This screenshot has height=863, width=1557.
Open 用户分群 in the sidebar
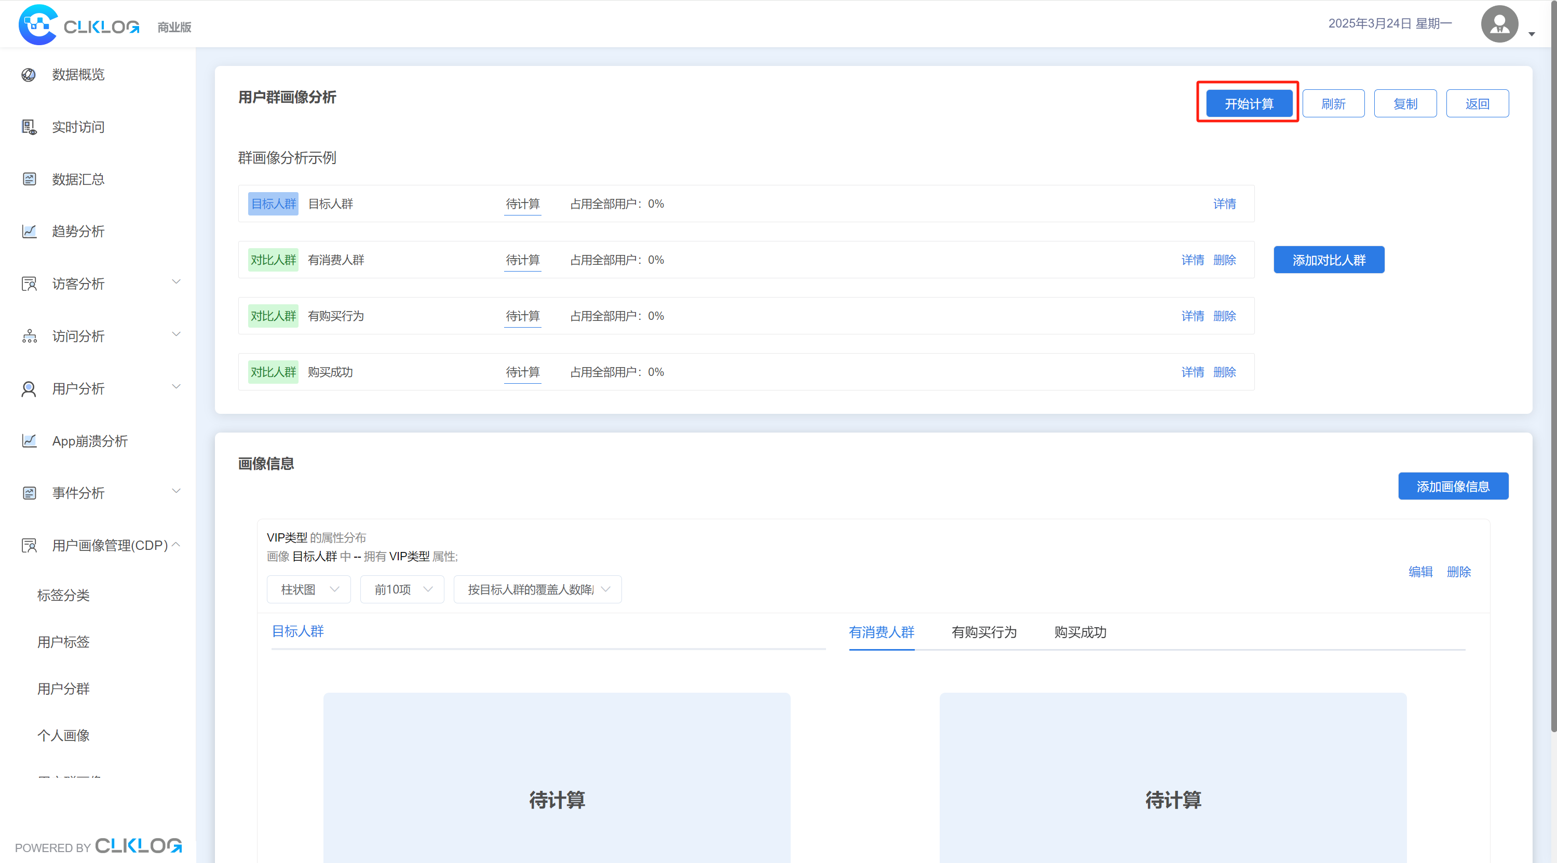coord(63,689)
